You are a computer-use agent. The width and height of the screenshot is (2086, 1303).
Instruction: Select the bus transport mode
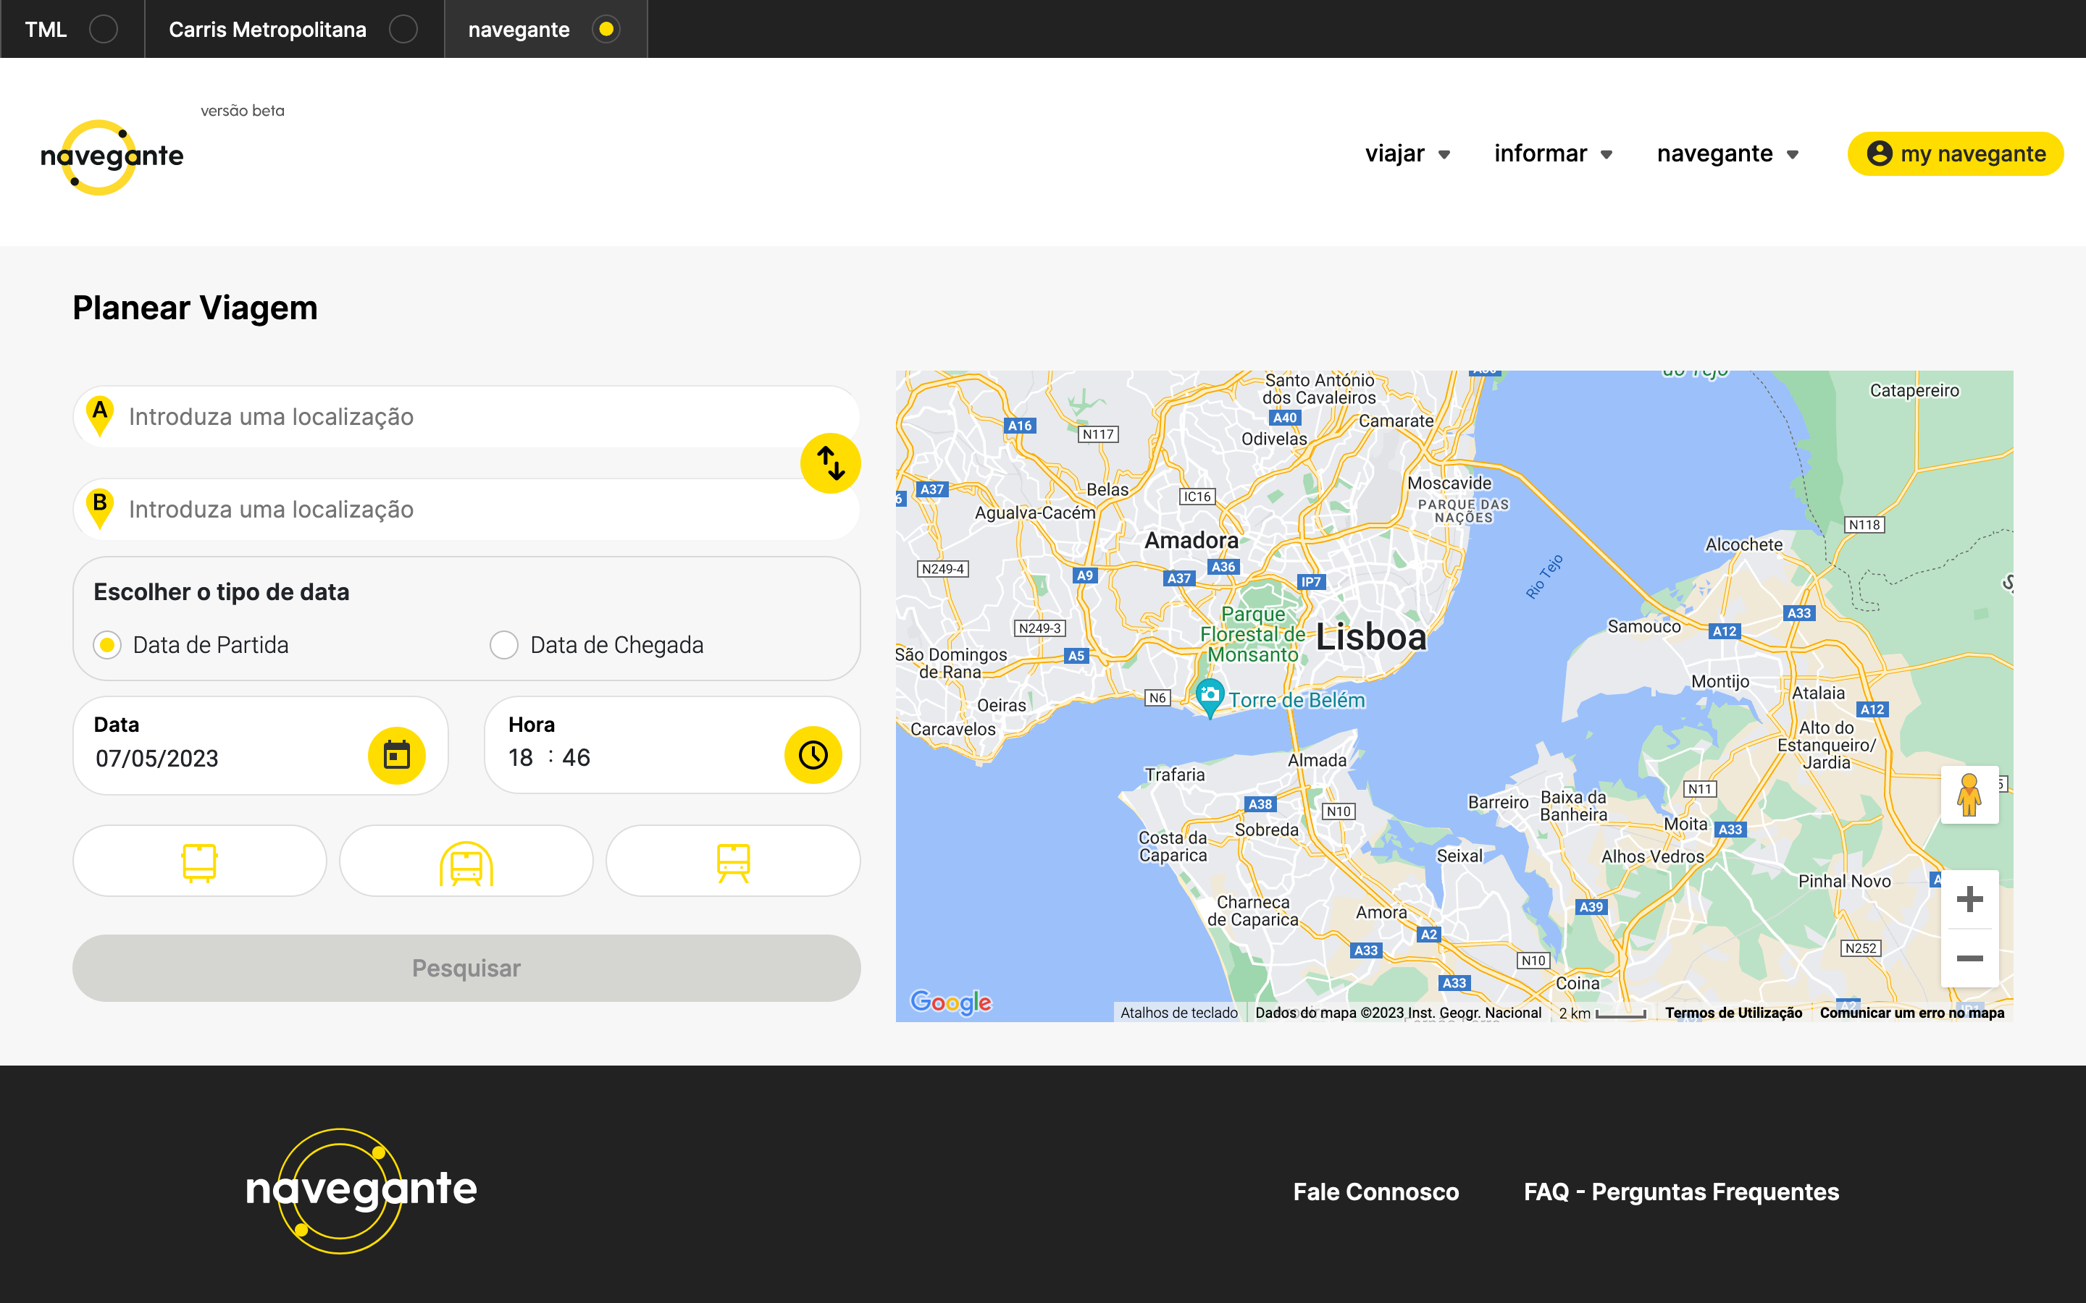199,861
